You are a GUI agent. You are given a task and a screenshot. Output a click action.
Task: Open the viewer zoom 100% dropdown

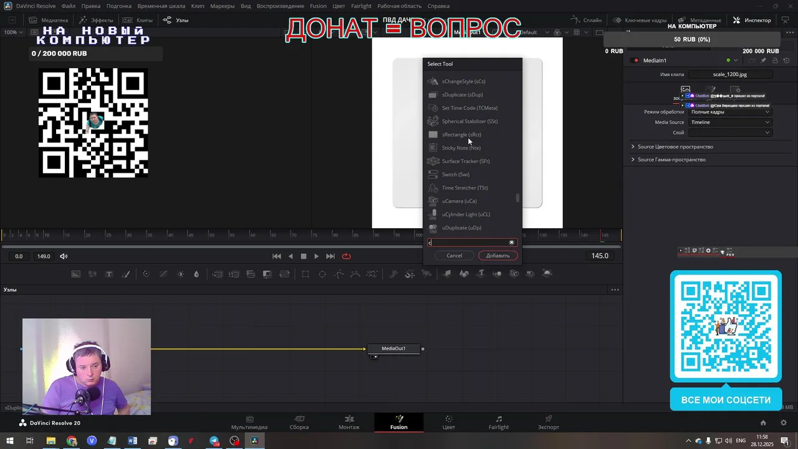14,32
